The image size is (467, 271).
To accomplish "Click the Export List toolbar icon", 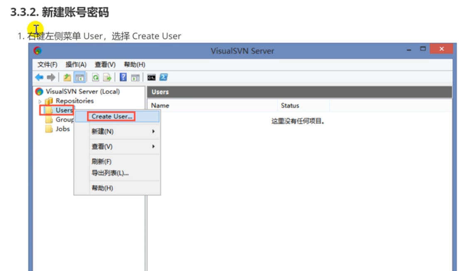I will [107, 77].
